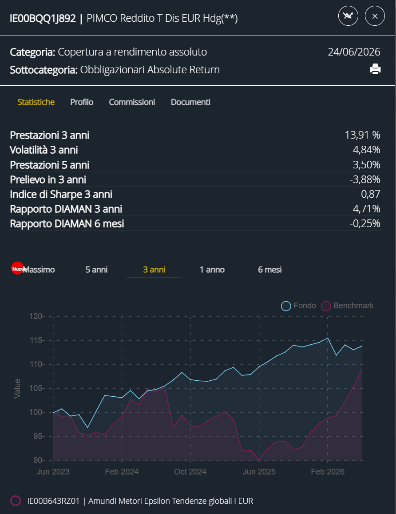
Task: Select the 5 anni chart range
Action: [96, 270]
